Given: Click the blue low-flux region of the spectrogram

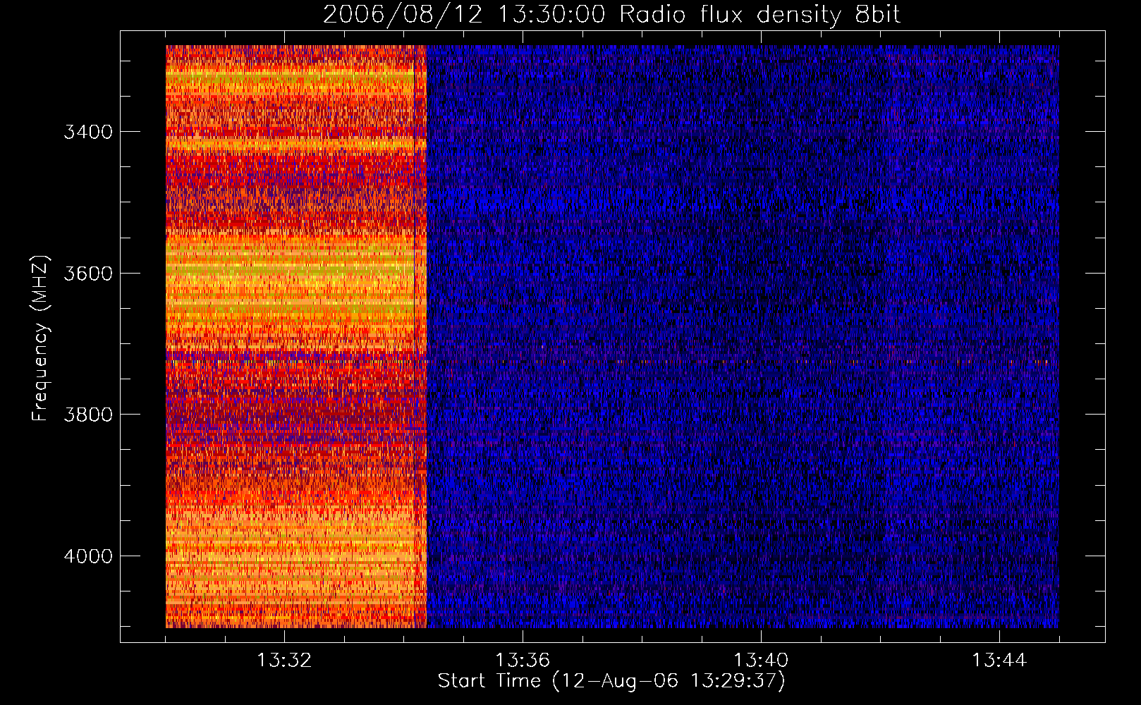Looking at the screenshot, I should pos(743,336).
